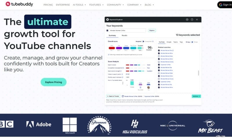Image resolution: width=232 pixels, height=138 pixels.
Task: Click the NBC Universal logo
Action: (173, 126)
